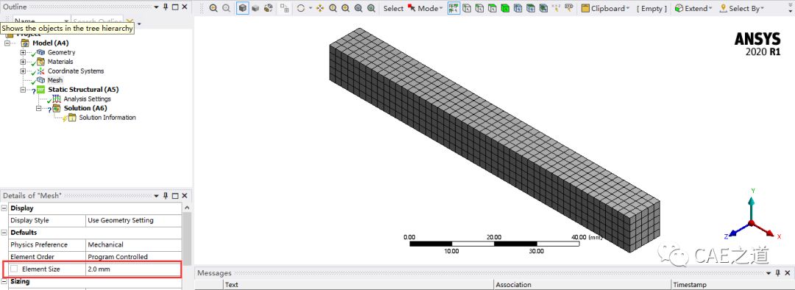Screen dimensions: 795x290
Task: Open the Extend menu
Action: coord(693,8)
